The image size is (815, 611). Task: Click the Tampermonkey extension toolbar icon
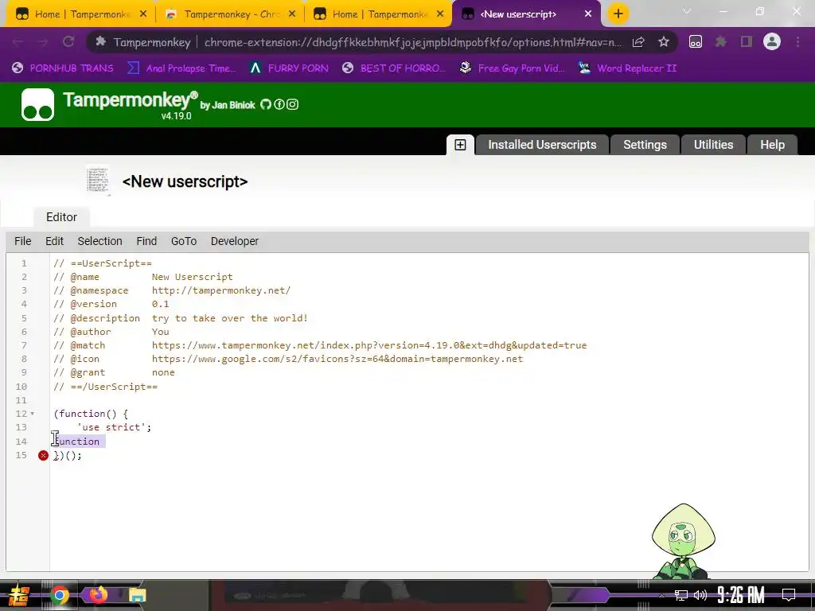tap(696, 42)
